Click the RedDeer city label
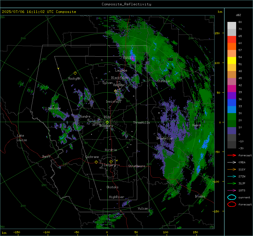This screenshot has height=236, width=253. coord(119,85)
